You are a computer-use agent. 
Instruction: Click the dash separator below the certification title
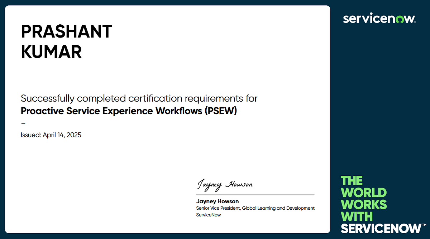point(23,123)
